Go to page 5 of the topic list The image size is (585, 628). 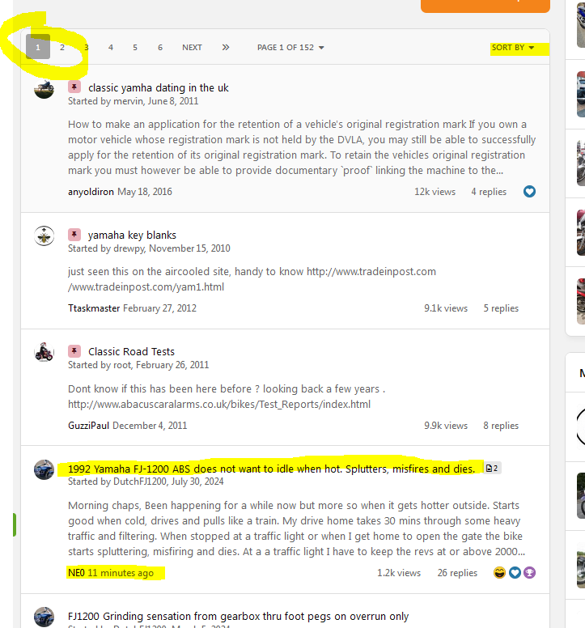[135, 47]
